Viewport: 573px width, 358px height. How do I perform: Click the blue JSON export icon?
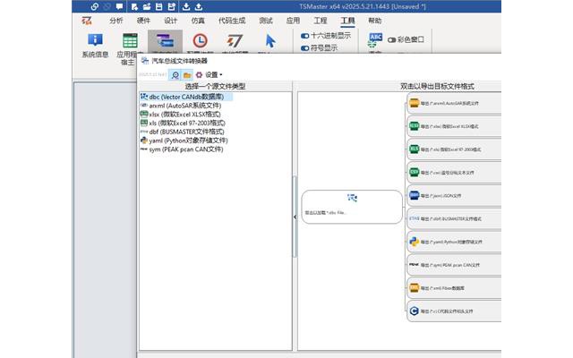(x=414, y=195)
